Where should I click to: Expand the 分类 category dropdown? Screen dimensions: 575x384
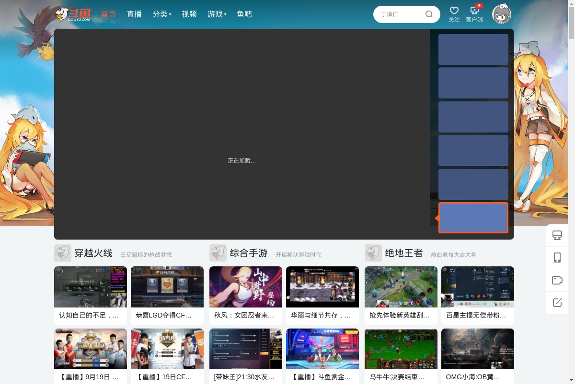[x=162, y=14]
